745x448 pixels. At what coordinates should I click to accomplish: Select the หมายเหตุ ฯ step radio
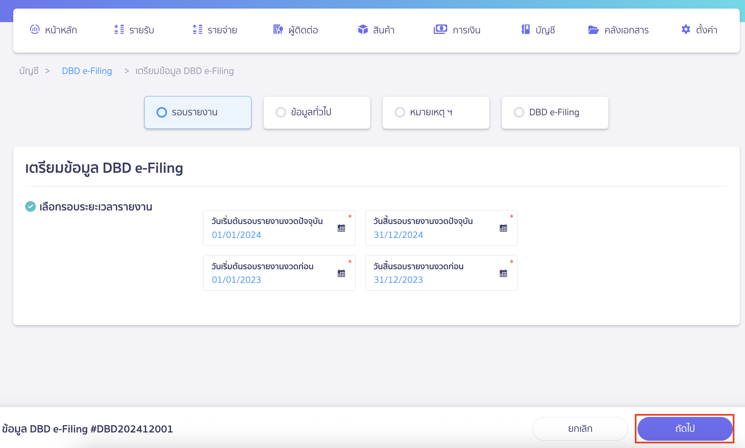point(400,112)
